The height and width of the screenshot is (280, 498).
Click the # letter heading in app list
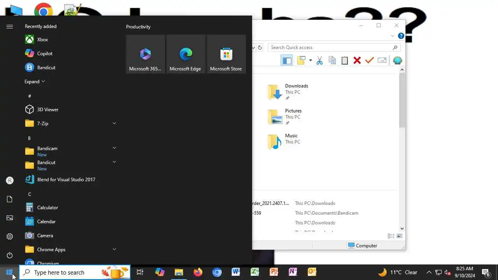(30, 96)
